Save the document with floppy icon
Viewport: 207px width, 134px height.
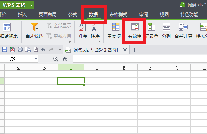coord(5,50)
